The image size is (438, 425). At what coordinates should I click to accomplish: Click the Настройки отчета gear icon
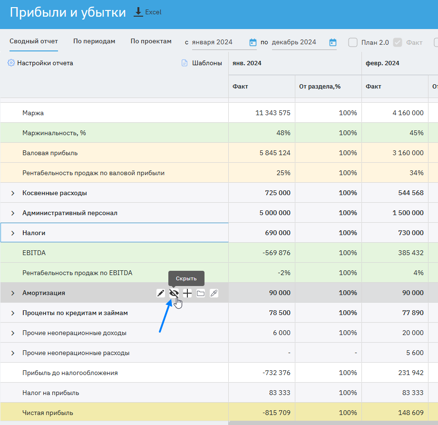point(11,63)
